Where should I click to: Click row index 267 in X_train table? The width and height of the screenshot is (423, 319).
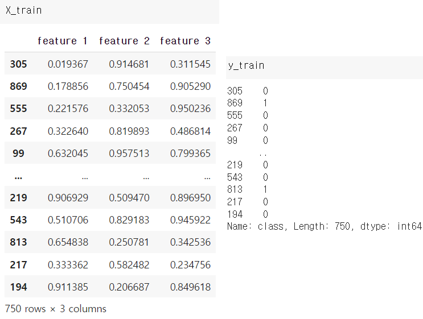point(18,131)
